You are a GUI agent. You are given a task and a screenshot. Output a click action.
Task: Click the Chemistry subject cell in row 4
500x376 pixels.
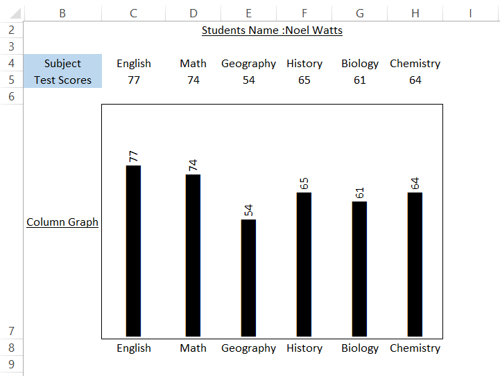pos(415,63)
